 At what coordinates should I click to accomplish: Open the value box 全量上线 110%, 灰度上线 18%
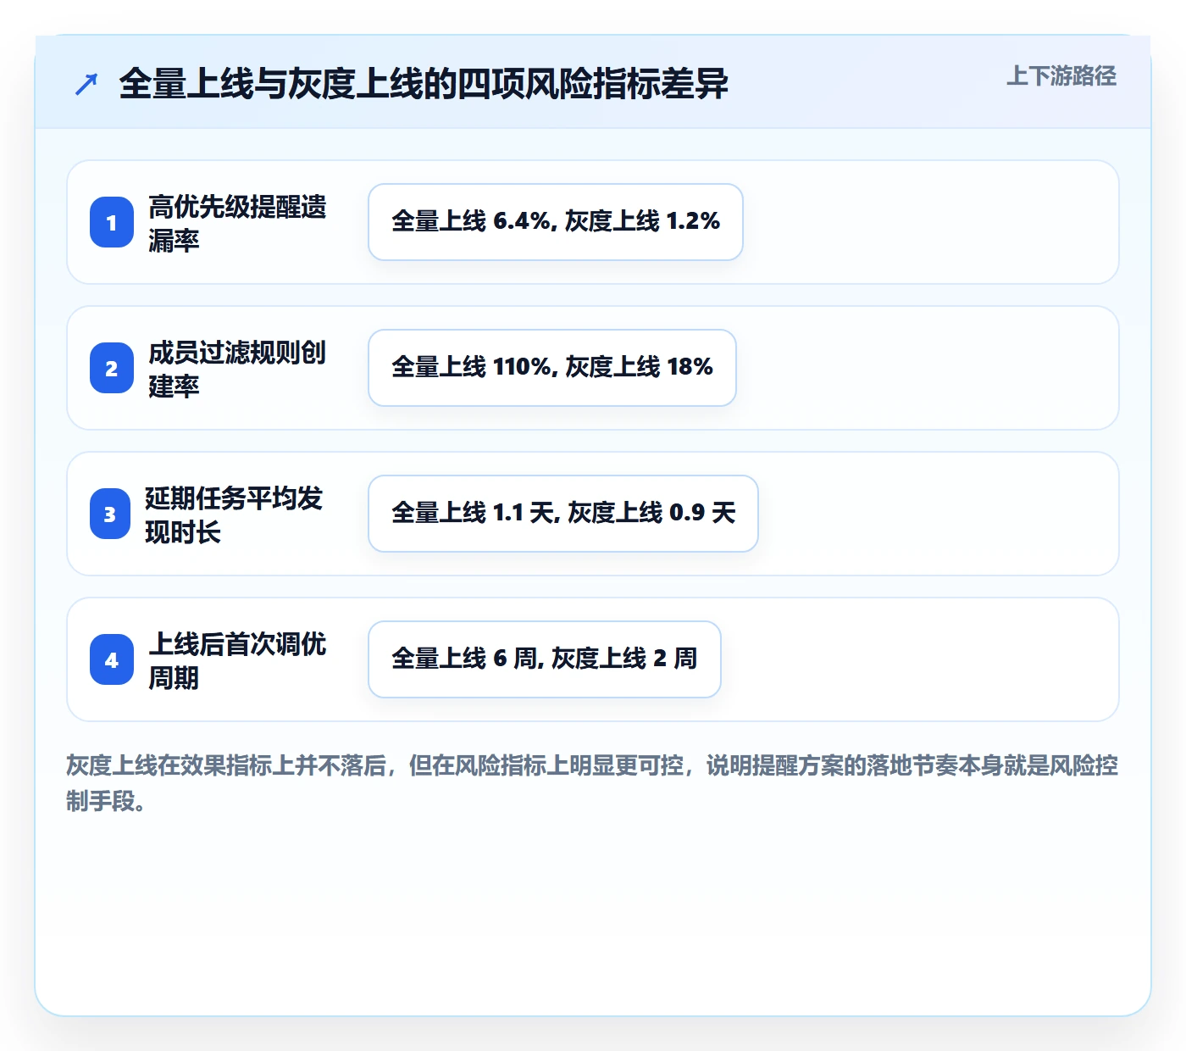click(x=552, y=368)
